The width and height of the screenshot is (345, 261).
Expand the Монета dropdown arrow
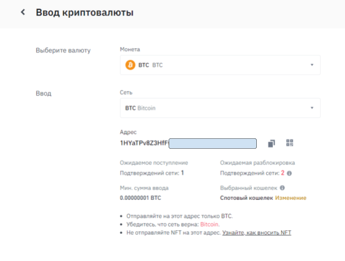pyautogui.click(x=312, y=65)
